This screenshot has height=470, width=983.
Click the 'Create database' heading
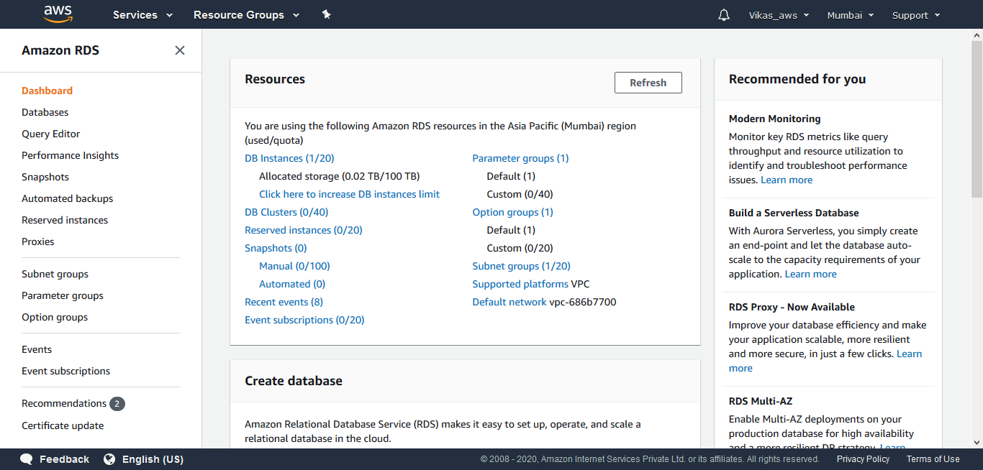pyautogui.click(x=294, y=381)
